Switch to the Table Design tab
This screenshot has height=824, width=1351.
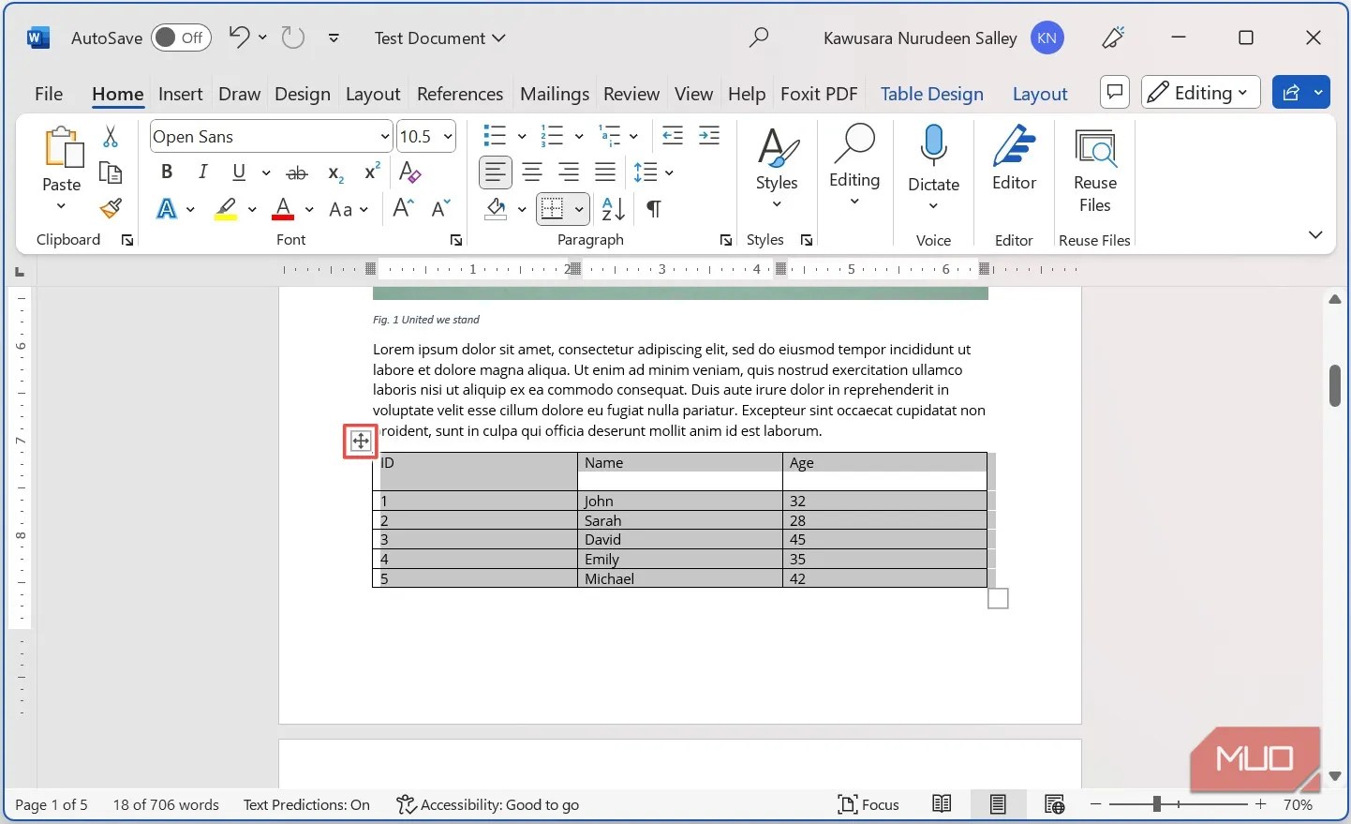[931, 94]
